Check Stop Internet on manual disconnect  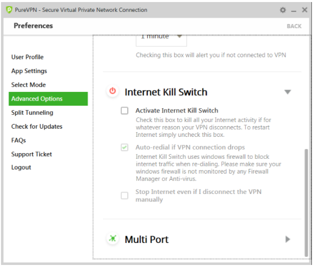tap(124, 196)
